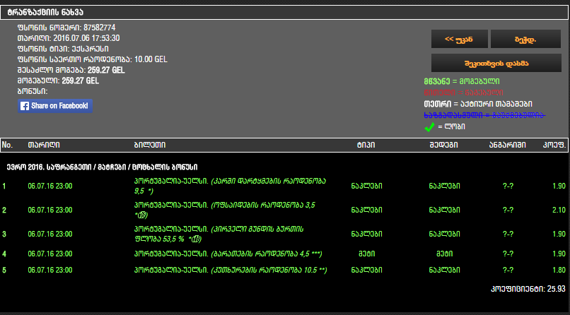Go back with the '<< უკან' button
The image size is (570, 315).
[x=459, y=39]
